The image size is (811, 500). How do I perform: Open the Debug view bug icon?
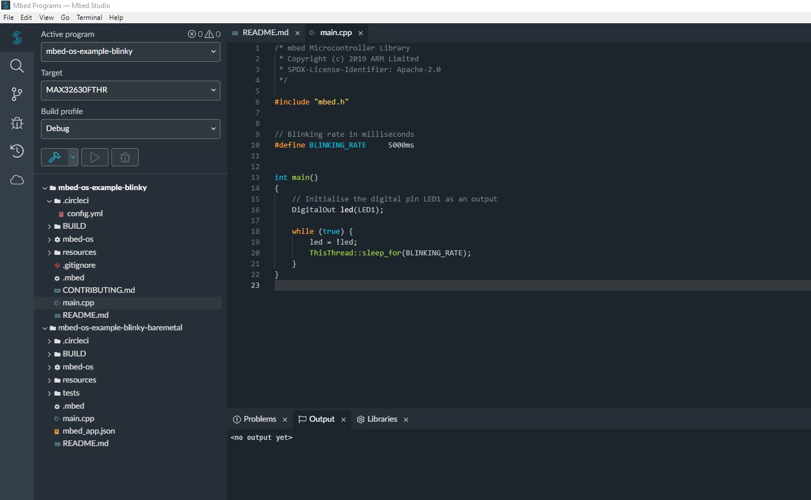coord(17,123)
